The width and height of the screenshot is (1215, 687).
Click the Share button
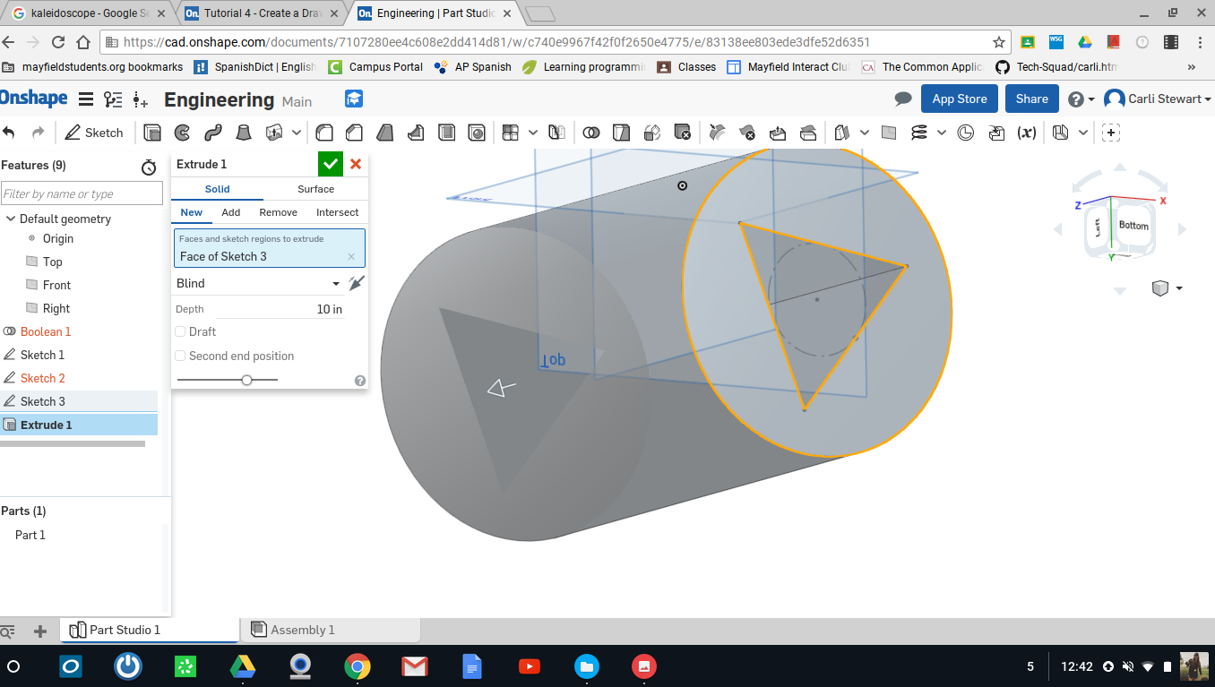1031,99
